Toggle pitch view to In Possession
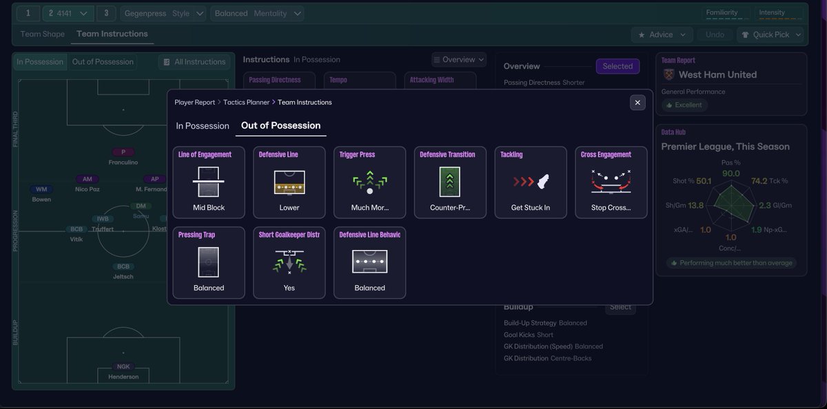The width and height of the screenshot is (827, 409). [40, 62]
